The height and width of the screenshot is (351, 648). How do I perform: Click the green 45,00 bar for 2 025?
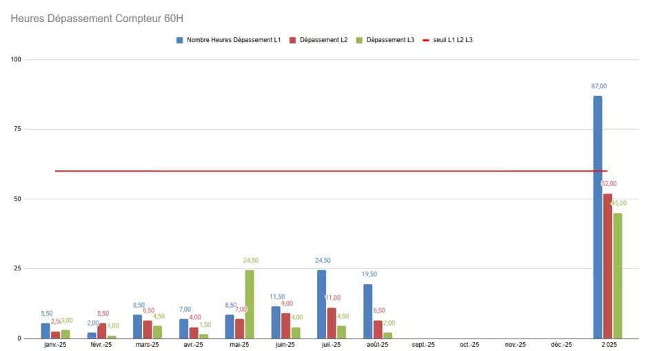point(618,275)
